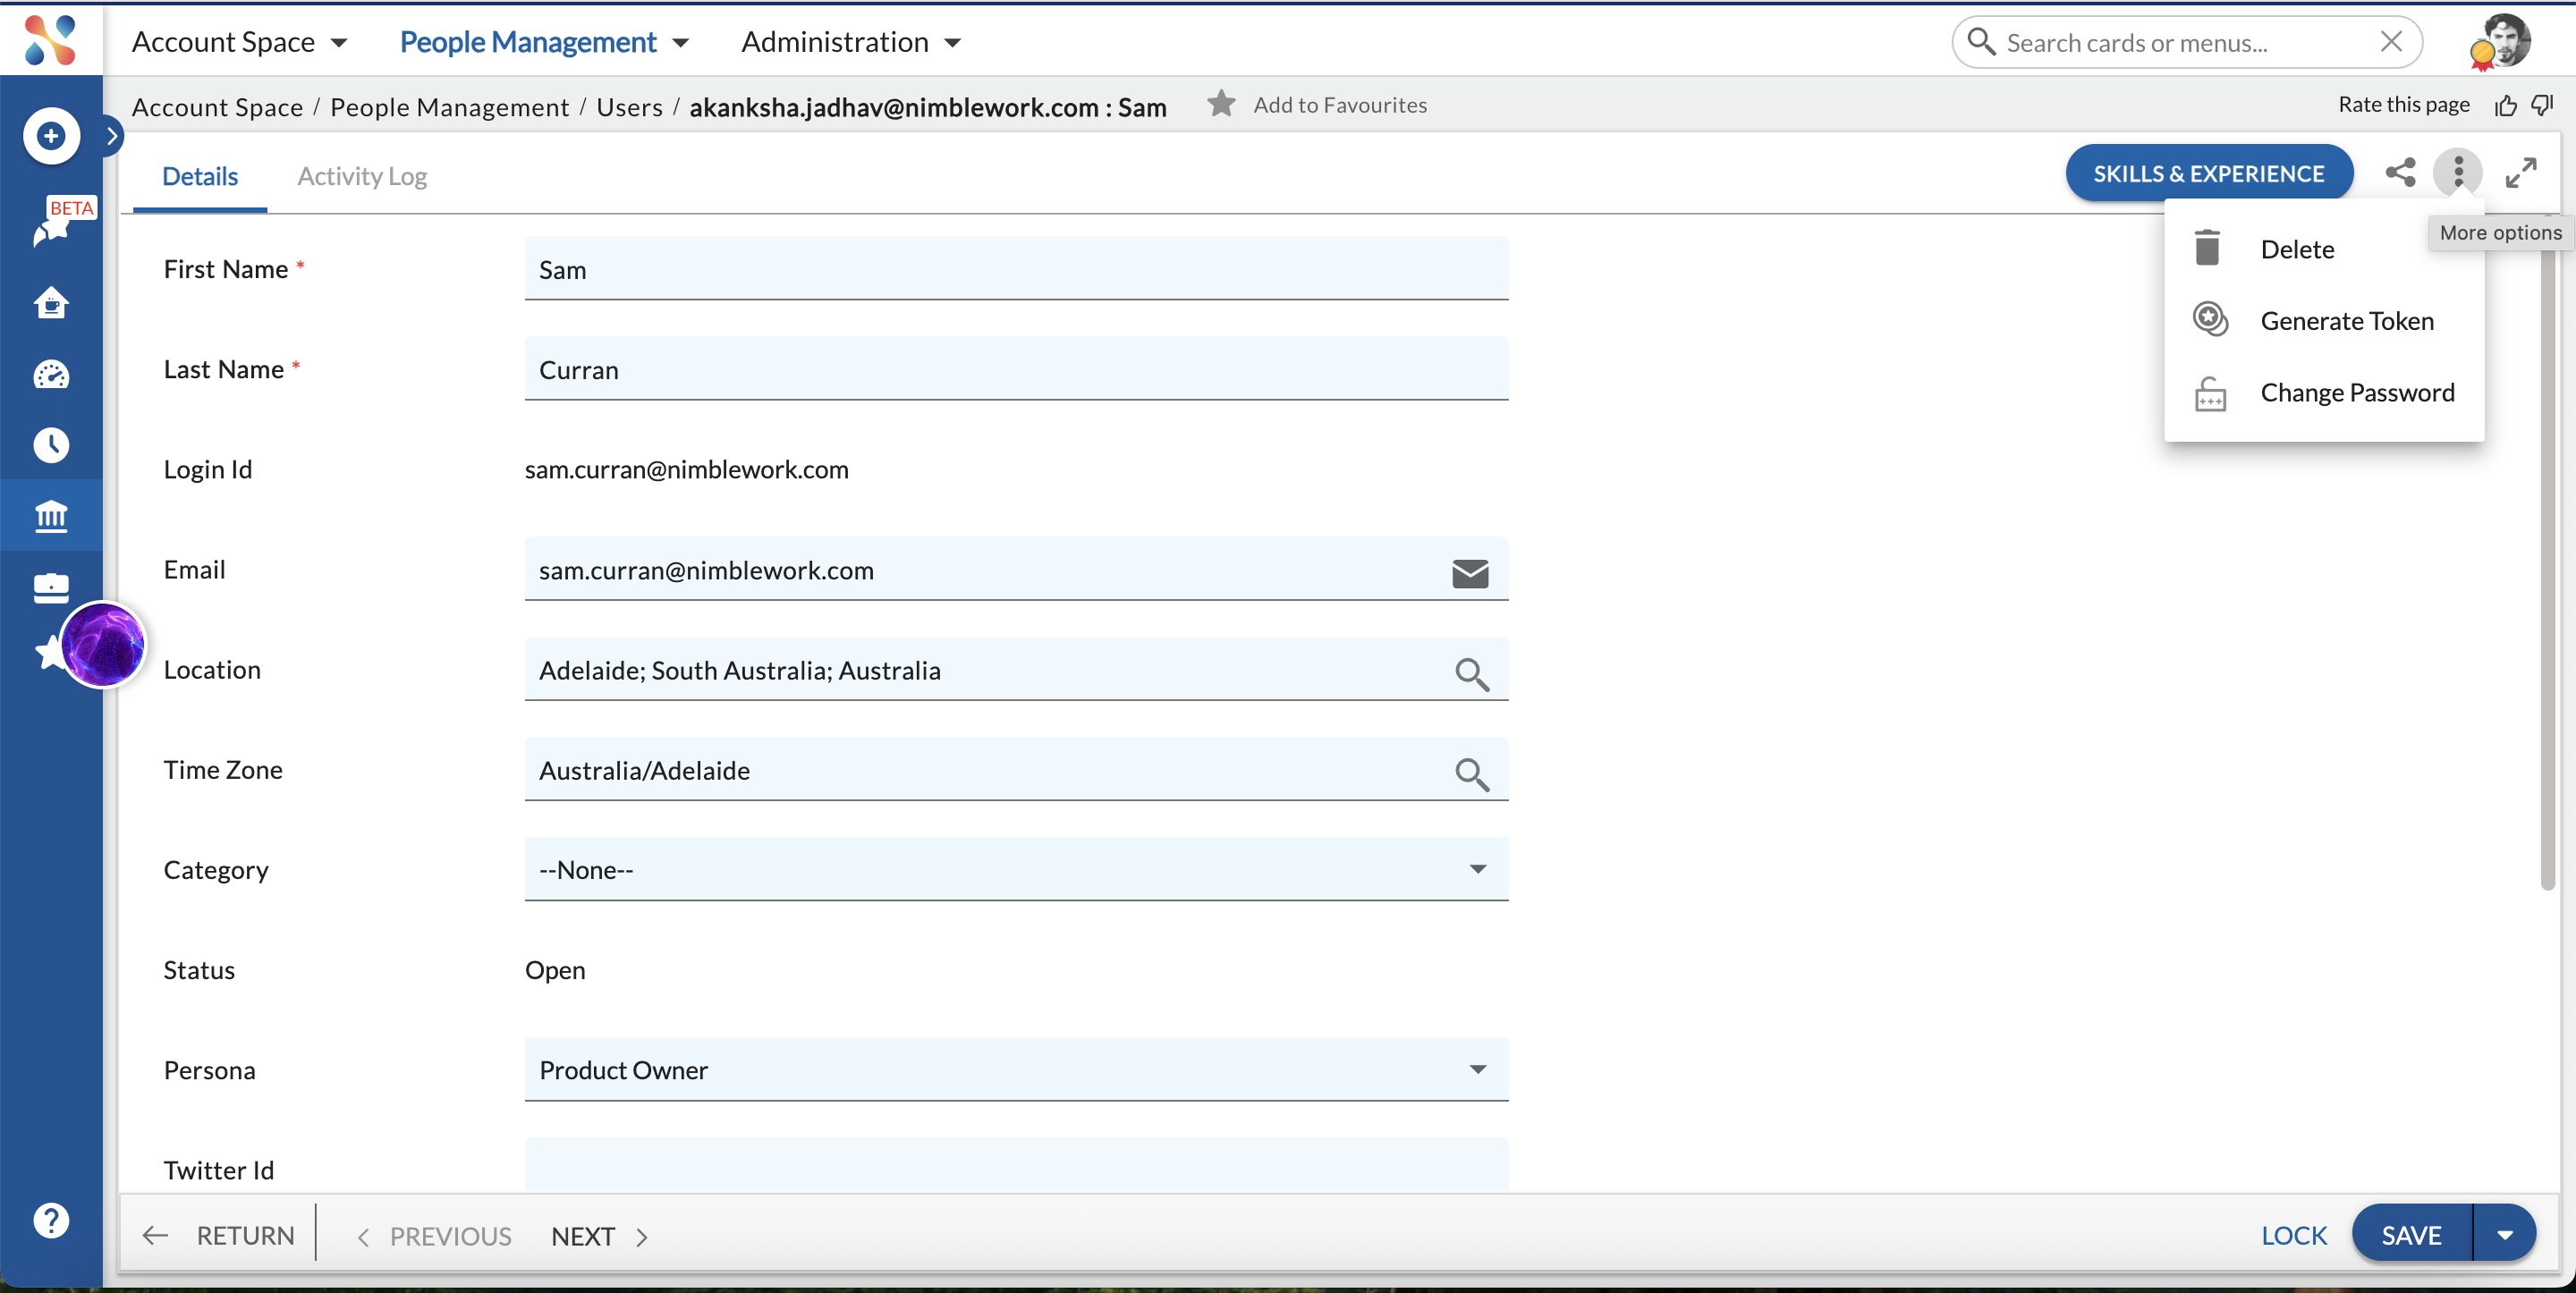The image size is (2576, 1293).
Task: Click the SKILLS & EXPERIENCE button
Action: tap(2209, 173)
